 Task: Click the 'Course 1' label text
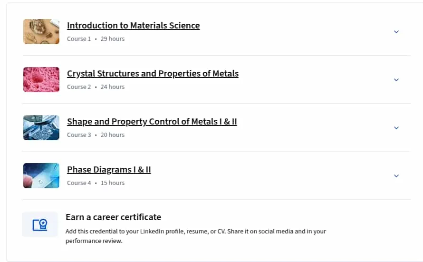coord(79,39)
